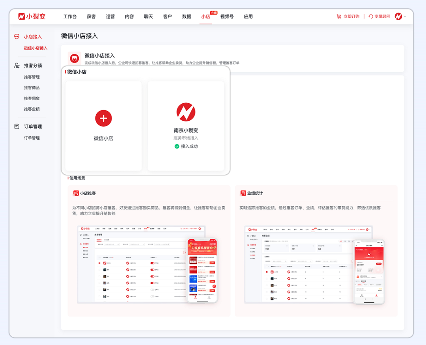Click the headset icon next to 专属顾问
The width and height of the screenshot is (426, 345).
coord(370,17)
